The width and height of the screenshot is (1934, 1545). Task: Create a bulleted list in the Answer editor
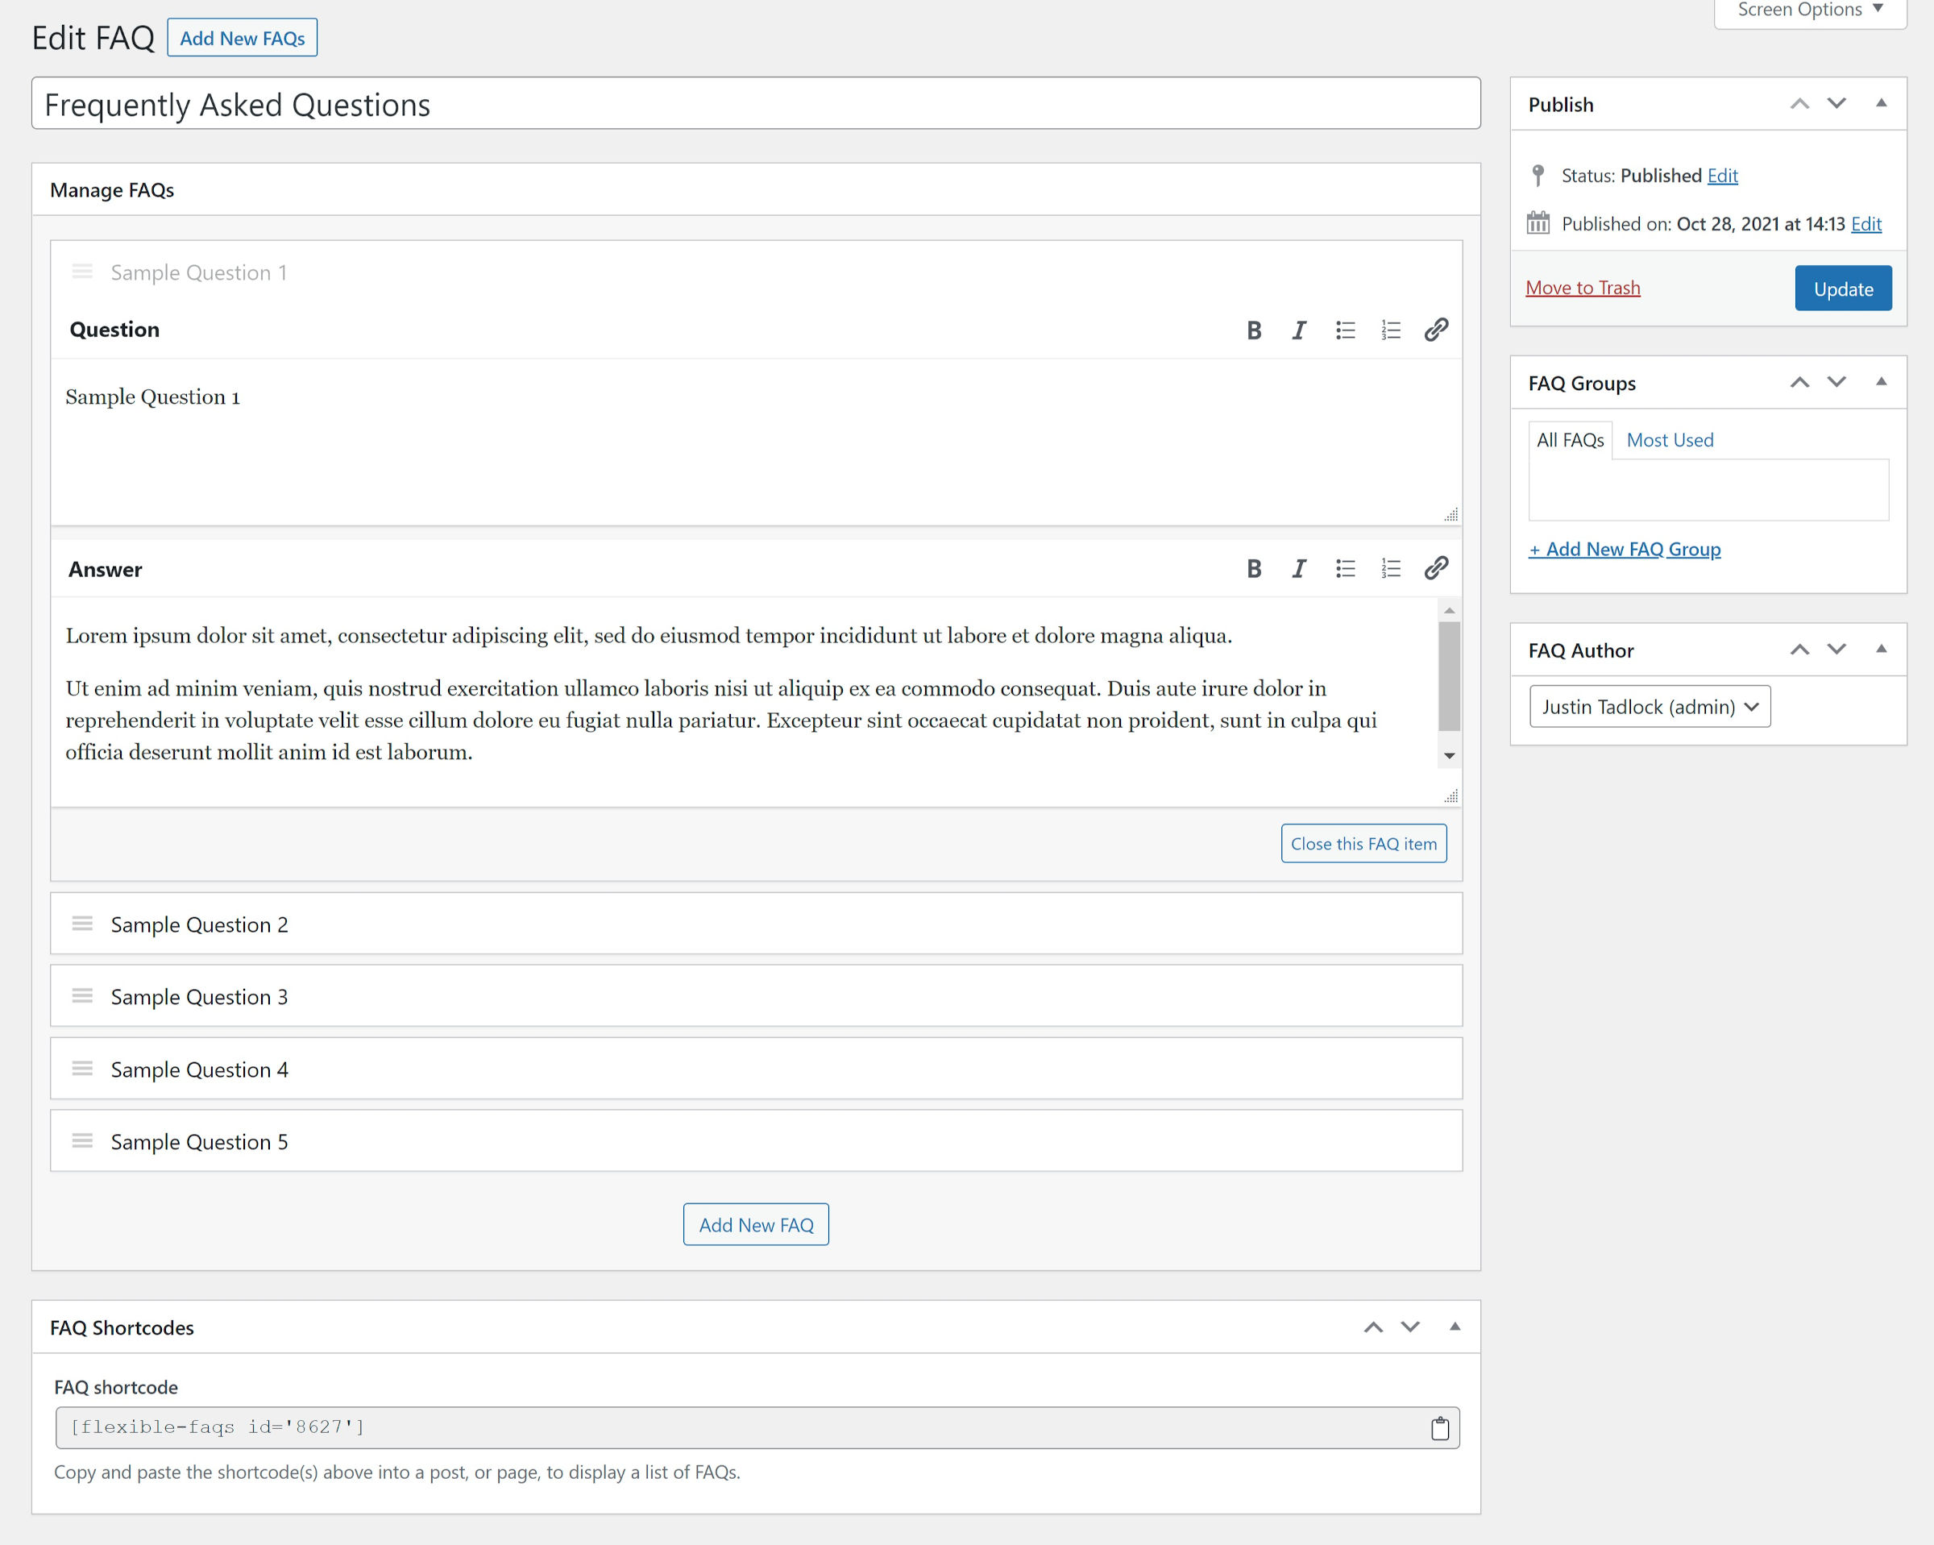coord(1345,568)
